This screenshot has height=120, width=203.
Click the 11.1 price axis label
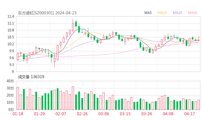pos(11,23)
